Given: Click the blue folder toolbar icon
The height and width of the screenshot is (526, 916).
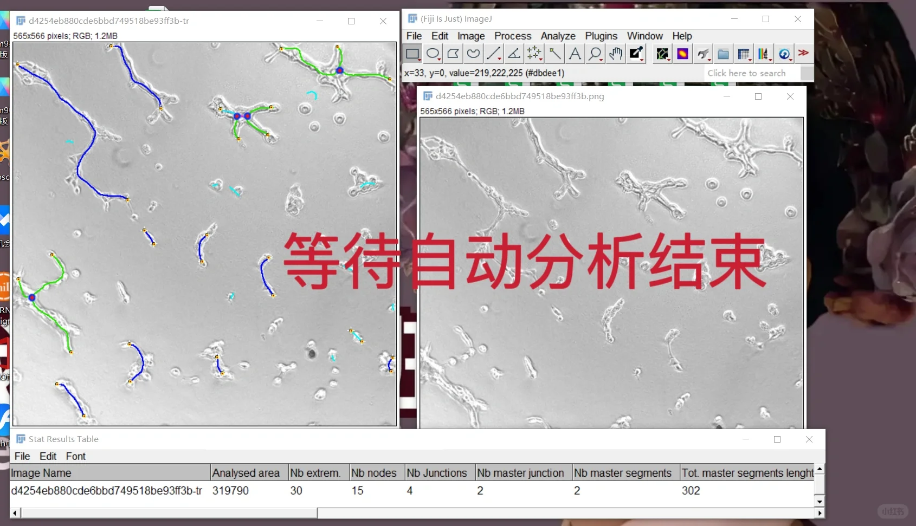Looking at the screenshot, I should click(x=724, y=54).
